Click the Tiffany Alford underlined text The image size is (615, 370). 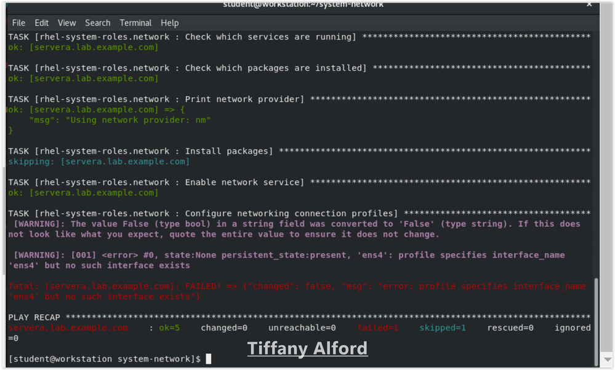coord(307,348)
